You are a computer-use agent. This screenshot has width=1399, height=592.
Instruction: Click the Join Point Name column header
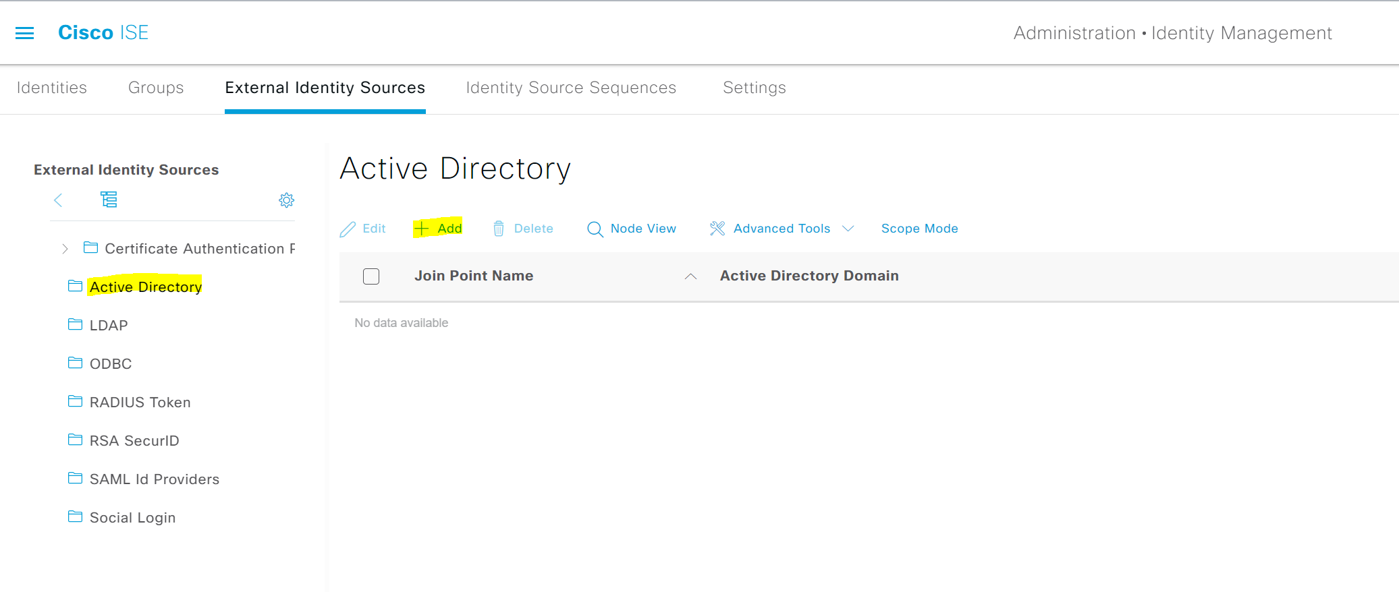pyautogui.click(x=474, y=276)
